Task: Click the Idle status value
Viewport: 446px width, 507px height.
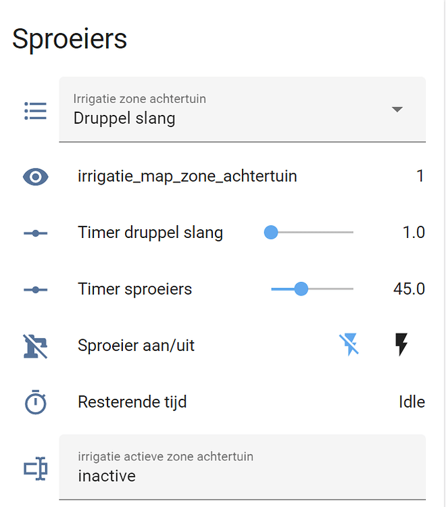Action: click(x=412, y=402)
